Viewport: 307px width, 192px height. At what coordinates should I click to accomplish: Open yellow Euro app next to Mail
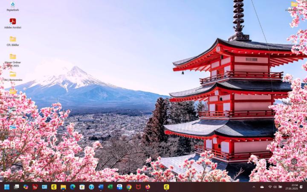coord(54,187)
